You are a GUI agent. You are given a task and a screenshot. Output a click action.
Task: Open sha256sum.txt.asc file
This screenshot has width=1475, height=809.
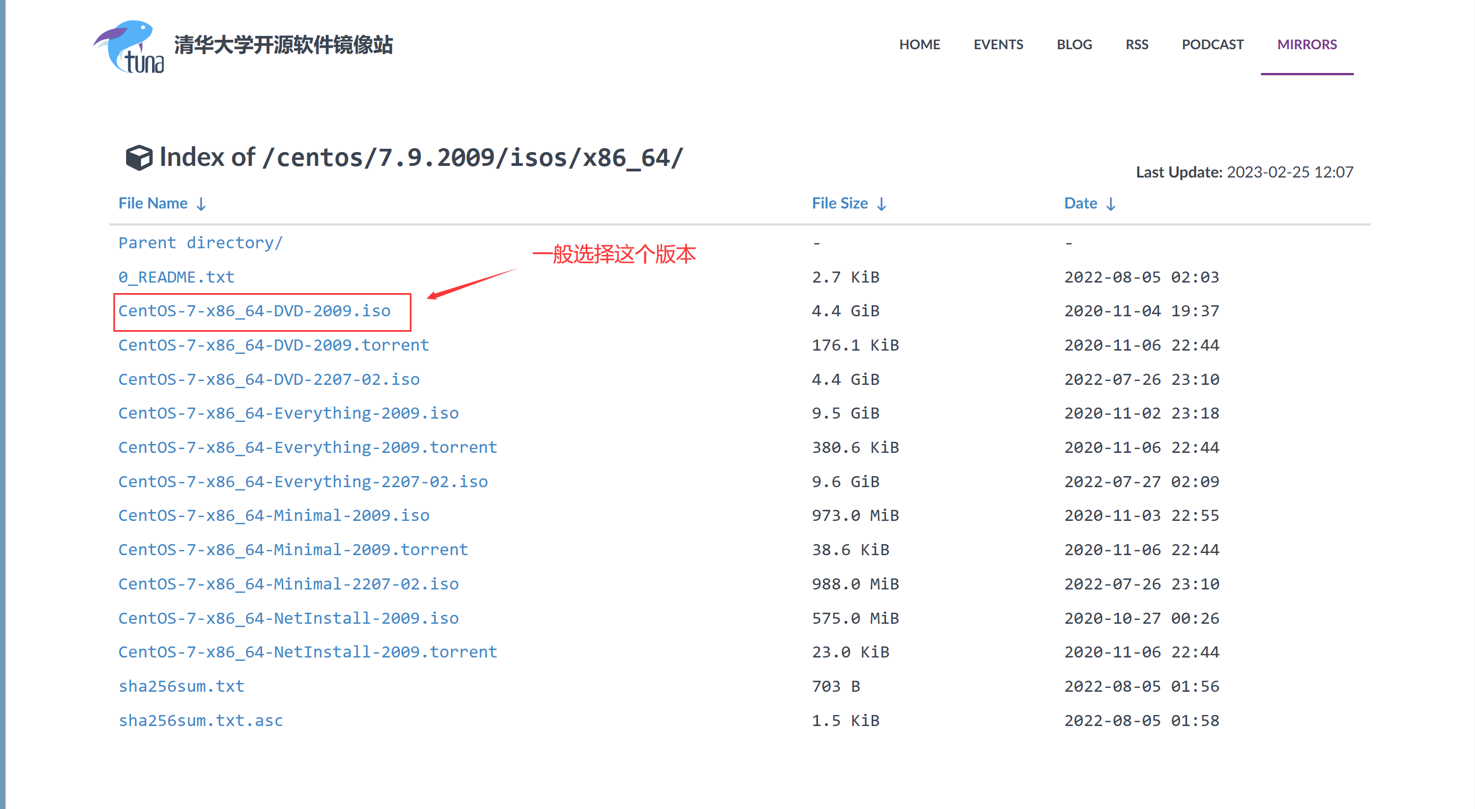(201, 721)
